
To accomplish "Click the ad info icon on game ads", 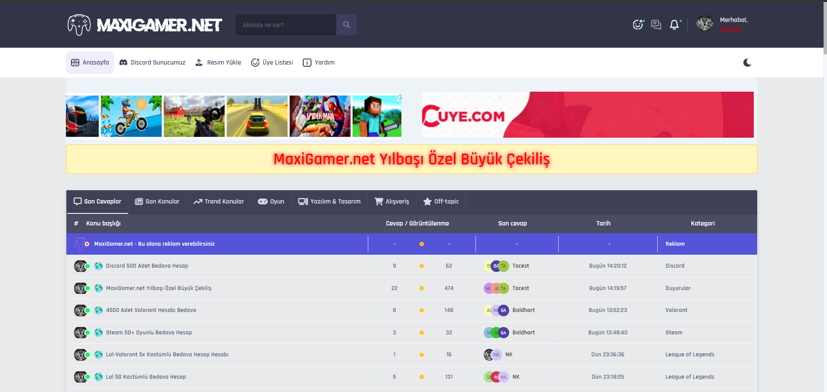I will (x=400, y=97).
